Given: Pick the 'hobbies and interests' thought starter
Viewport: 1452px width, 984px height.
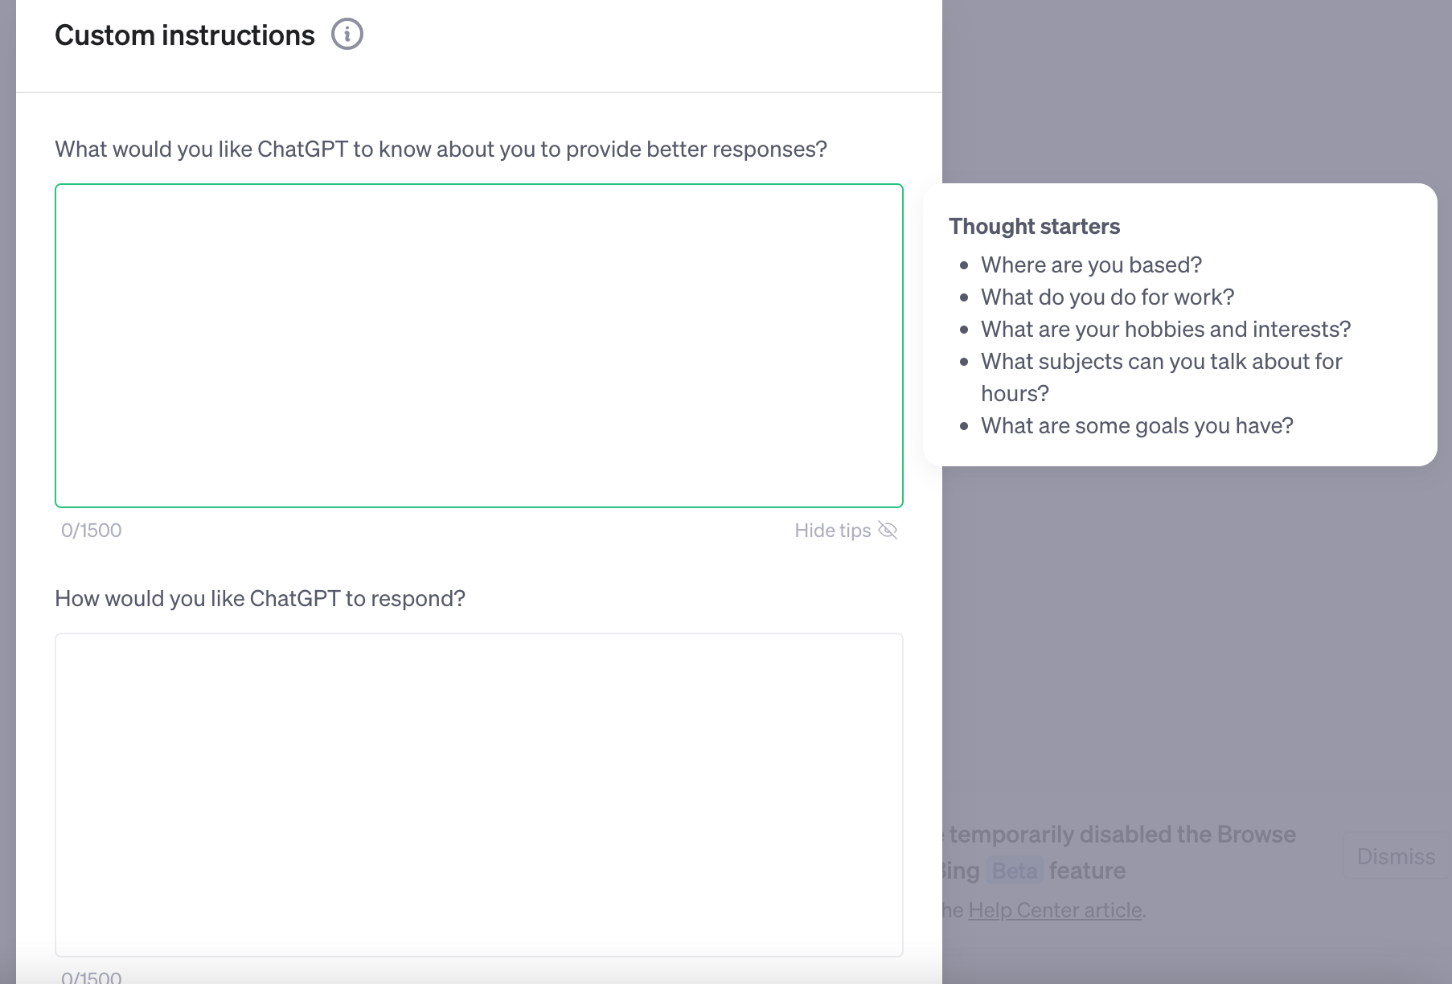Looking at the screenshot, I should 1165,330.
